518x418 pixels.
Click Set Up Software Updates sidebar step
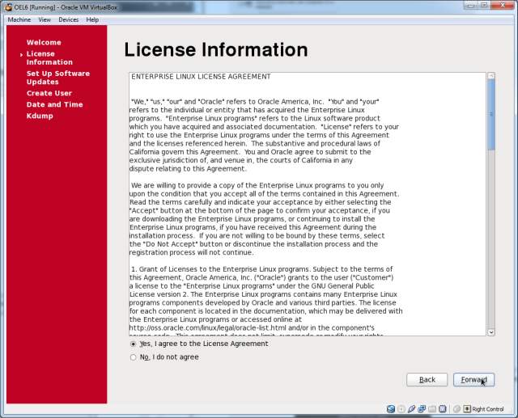[x=58, y=78]
